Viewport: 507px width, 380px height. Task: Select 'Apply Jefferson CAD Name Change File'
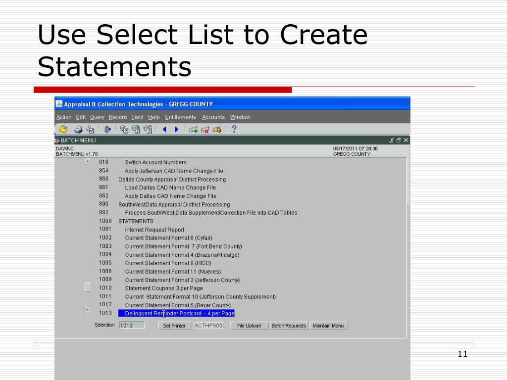pos(174,171)
